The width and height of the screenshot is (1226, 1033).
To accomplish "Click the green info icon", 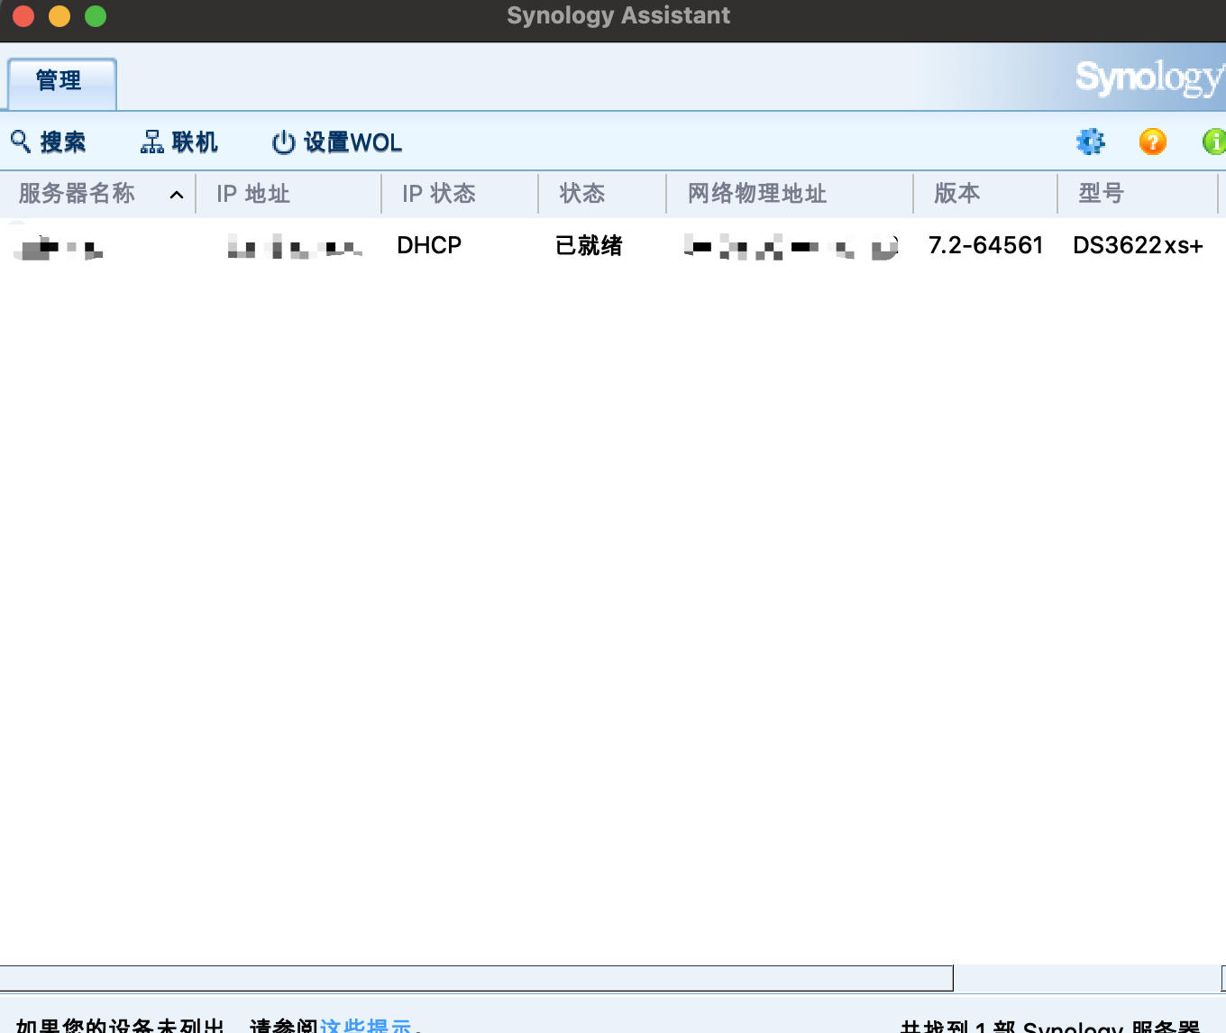I will 1214,142.
